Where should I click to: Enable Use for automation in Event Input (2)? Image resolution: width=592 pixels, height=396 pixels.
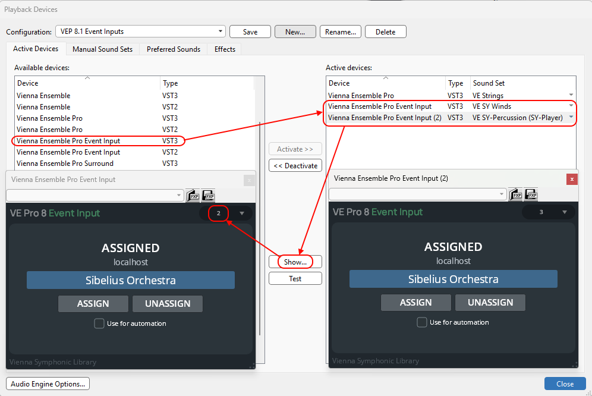422,322
